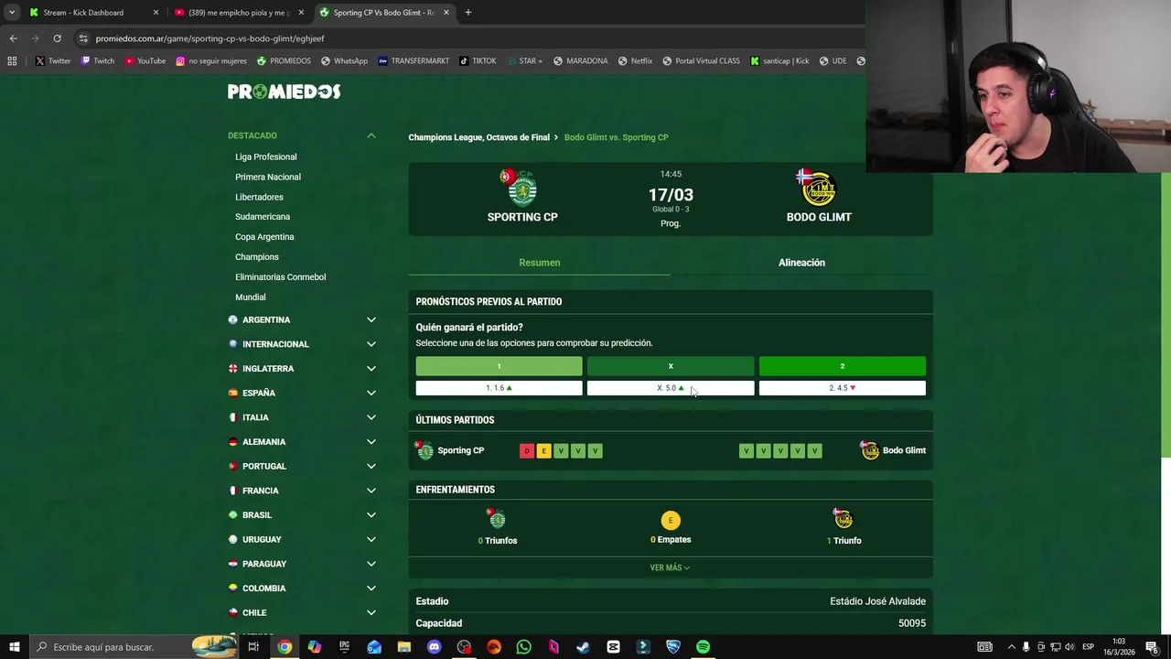Expand the INGLATERRA section

371,369
